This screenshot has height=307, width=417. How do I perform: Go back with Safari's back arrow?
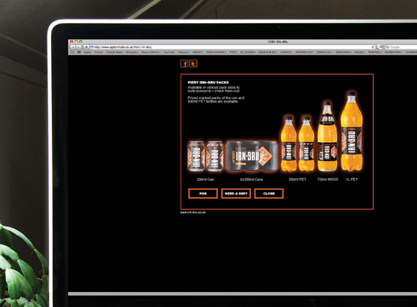pyautogui.click(x=73, y=47)
